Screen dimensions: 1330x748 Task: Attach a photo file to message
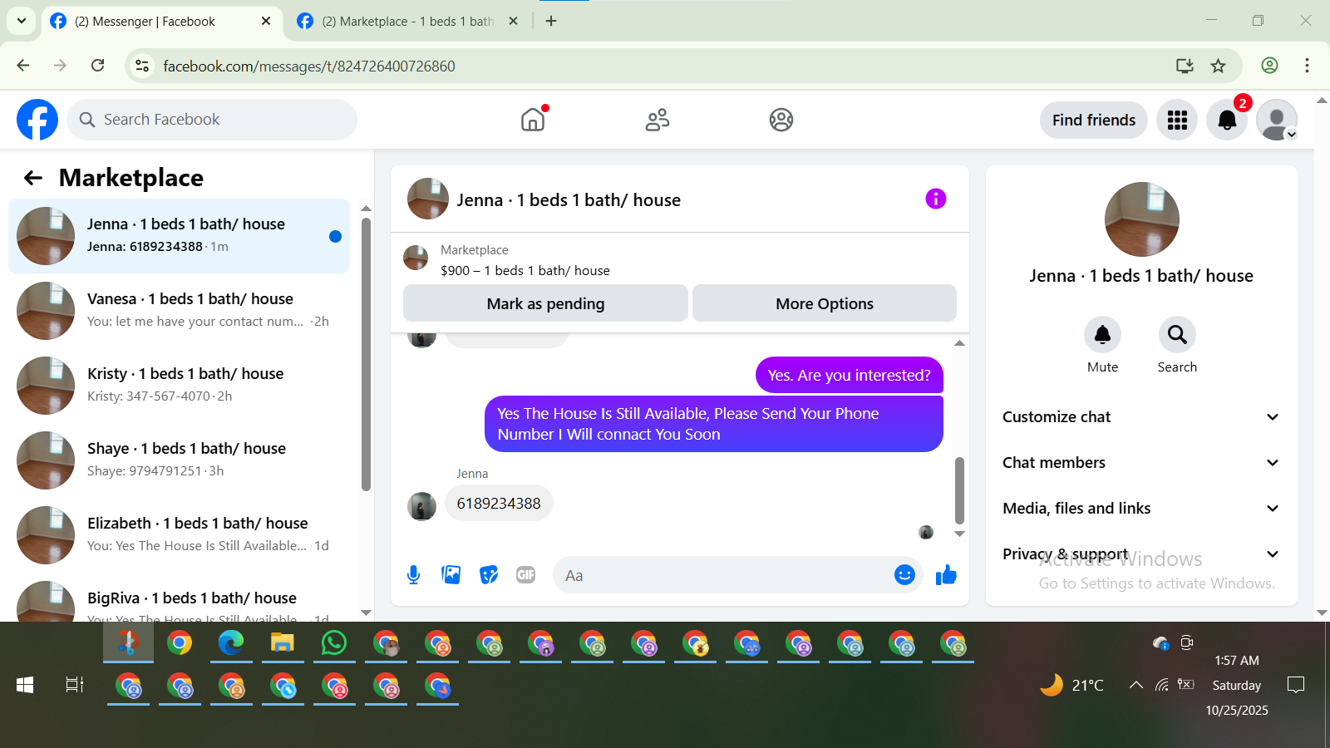451,575
